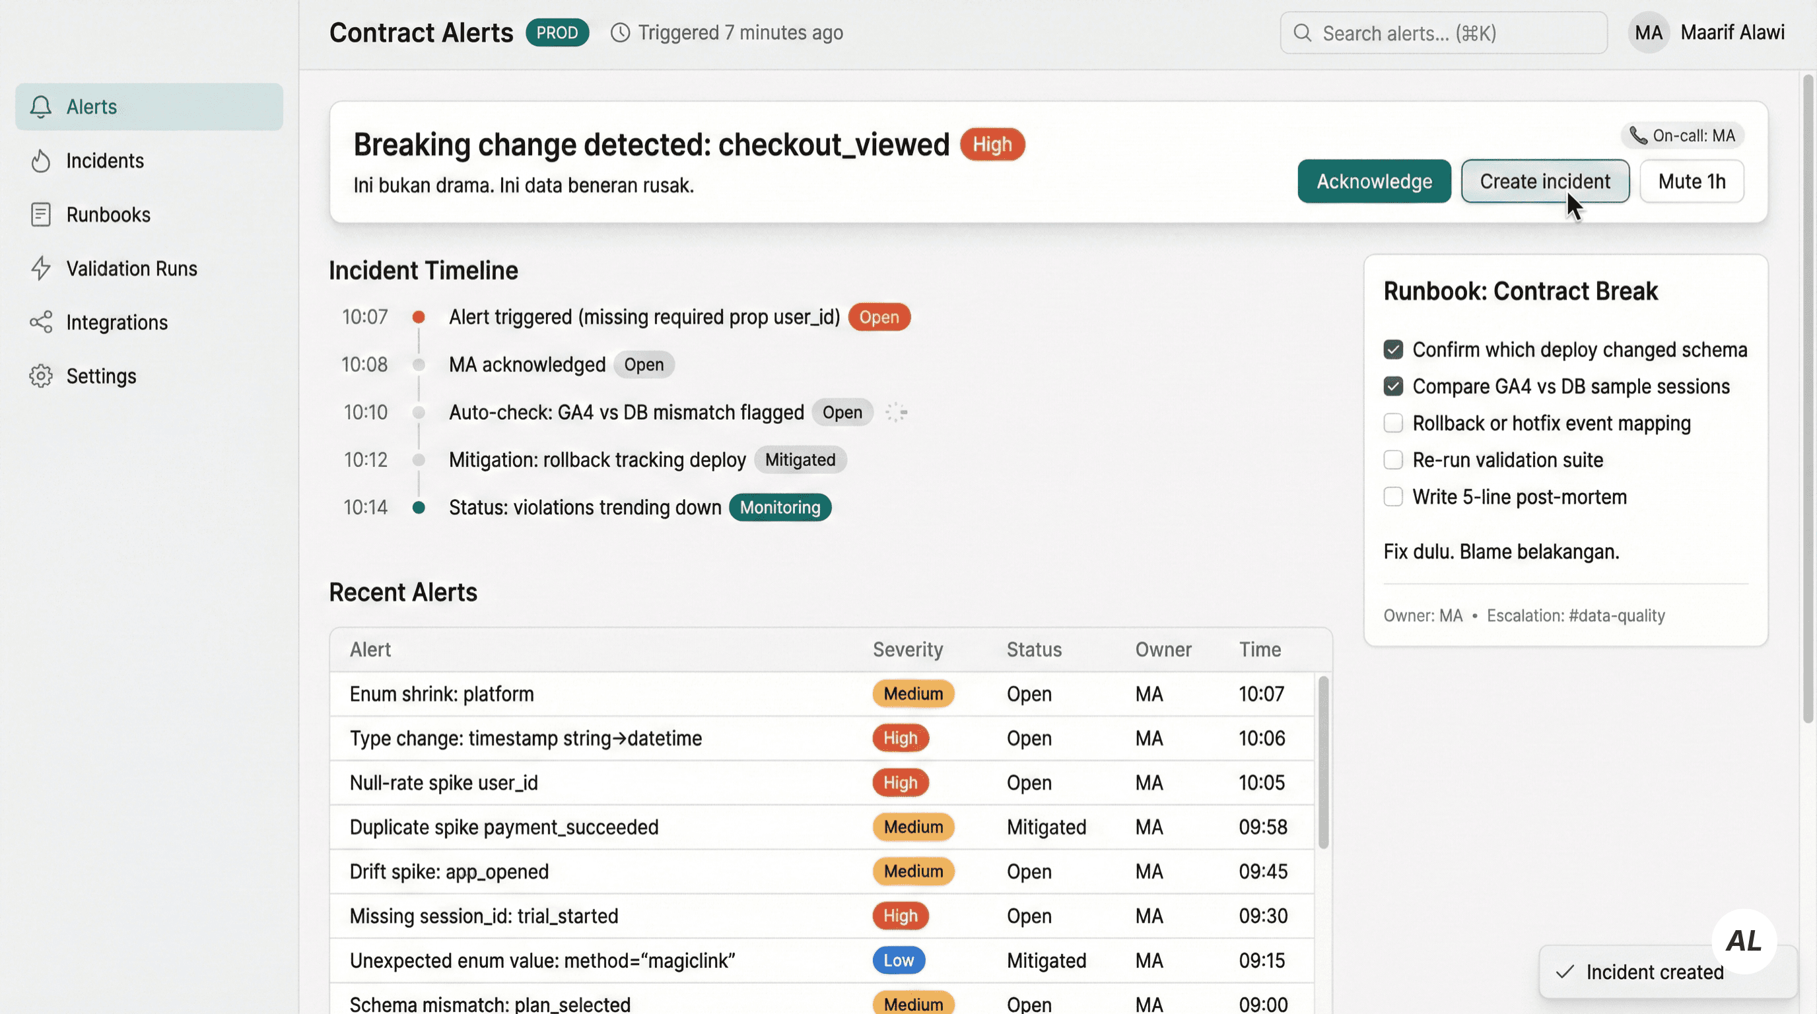The width and height of the screenshot is (1817, 1014).
Task: Check Write 5-line post-mortem box
Action: coord(1392,496)
